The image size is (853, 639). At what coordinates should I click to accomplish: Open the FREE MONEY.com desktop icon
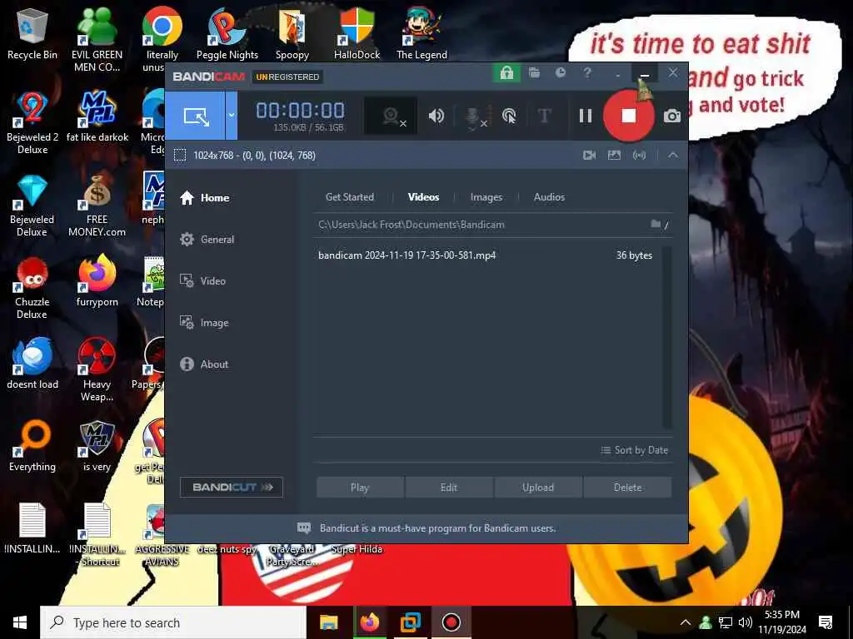(97, 206)
